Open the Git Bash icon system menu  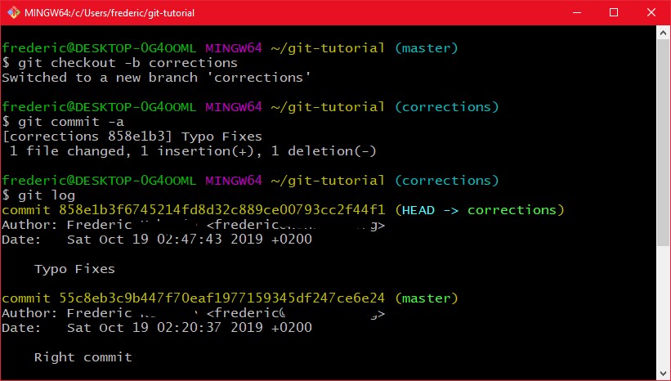coord(13,12)
